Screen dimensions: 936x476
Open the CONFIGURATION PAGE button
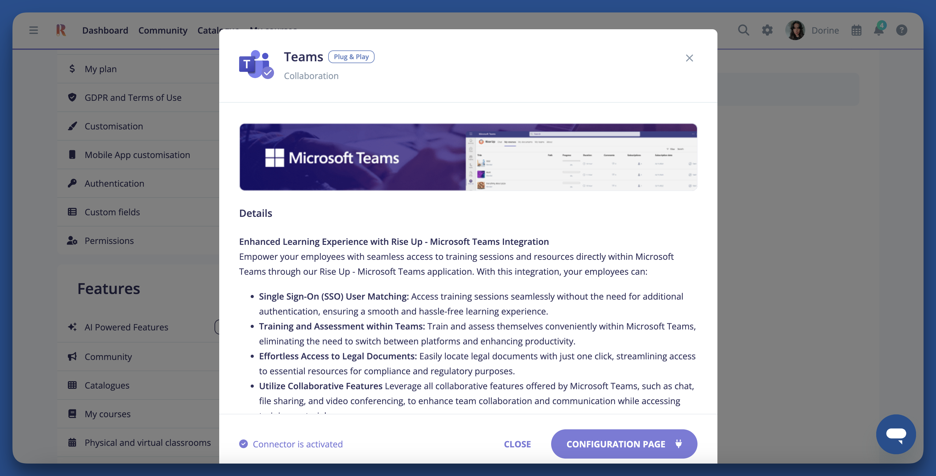624,444
